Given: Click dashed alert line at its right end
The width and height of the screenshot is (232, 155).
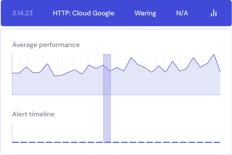Looking at the screenshot, I should (x=218, y=142).
